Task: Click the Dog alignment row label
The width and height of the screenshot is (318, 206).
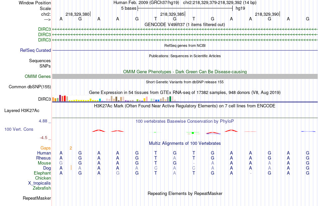Action: click(47, 168)
